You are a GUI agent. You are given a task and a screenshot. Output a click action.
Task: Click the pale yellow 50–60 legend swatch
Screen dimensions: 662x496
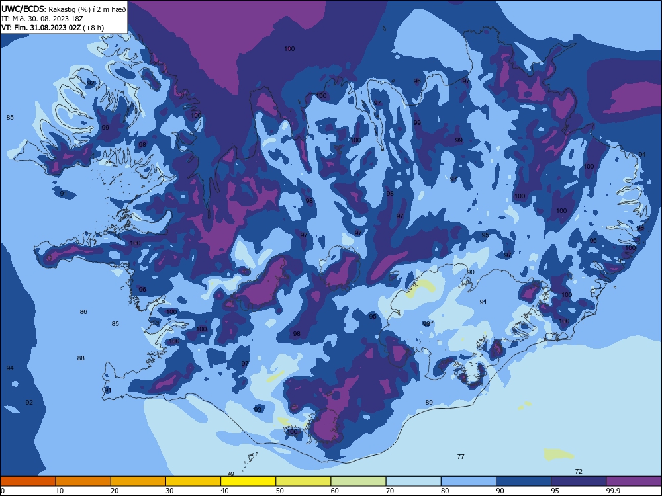(304, 481)
